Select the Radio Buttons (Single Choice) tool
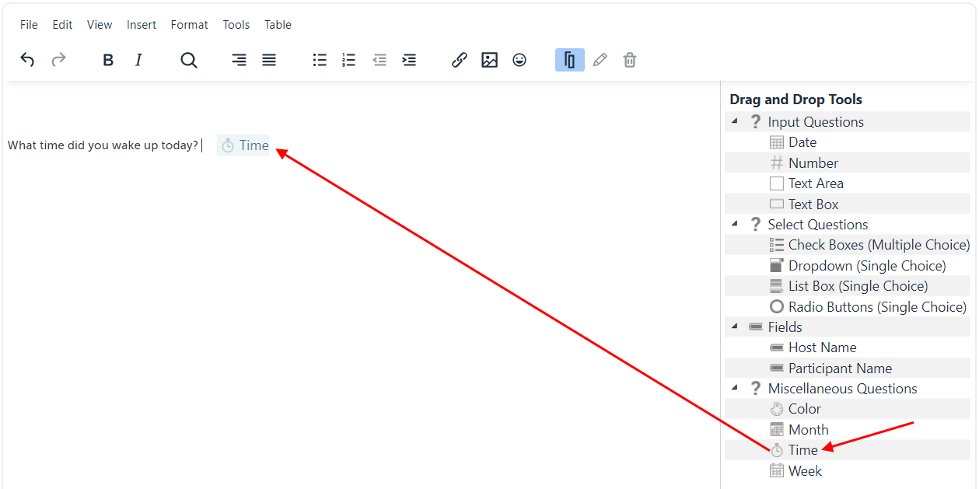Screen dimensions: 979x489 pyautogui.click(x=876, y=306)
